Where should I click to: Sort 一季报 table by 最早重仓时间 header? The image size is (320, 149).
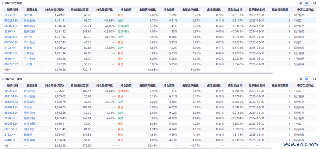pyautogui.click(x=257, y=85)
